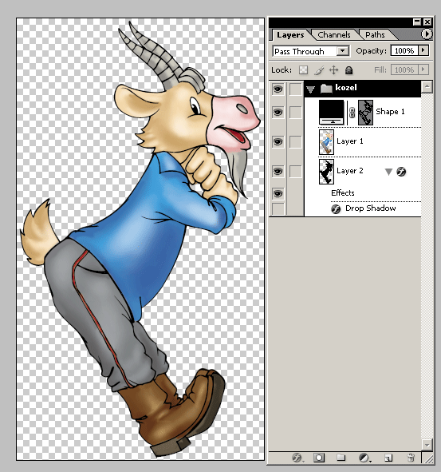Select the Shape 1 vector mask thumbnail
Screen dimensions: 441x472
(x=365, y=113)
